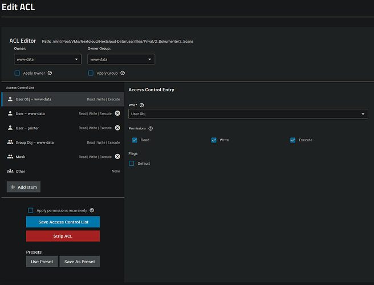The image size is (374, 285).
Task: Remove the User – printer ACL entry
Action: tap(117, 128)
